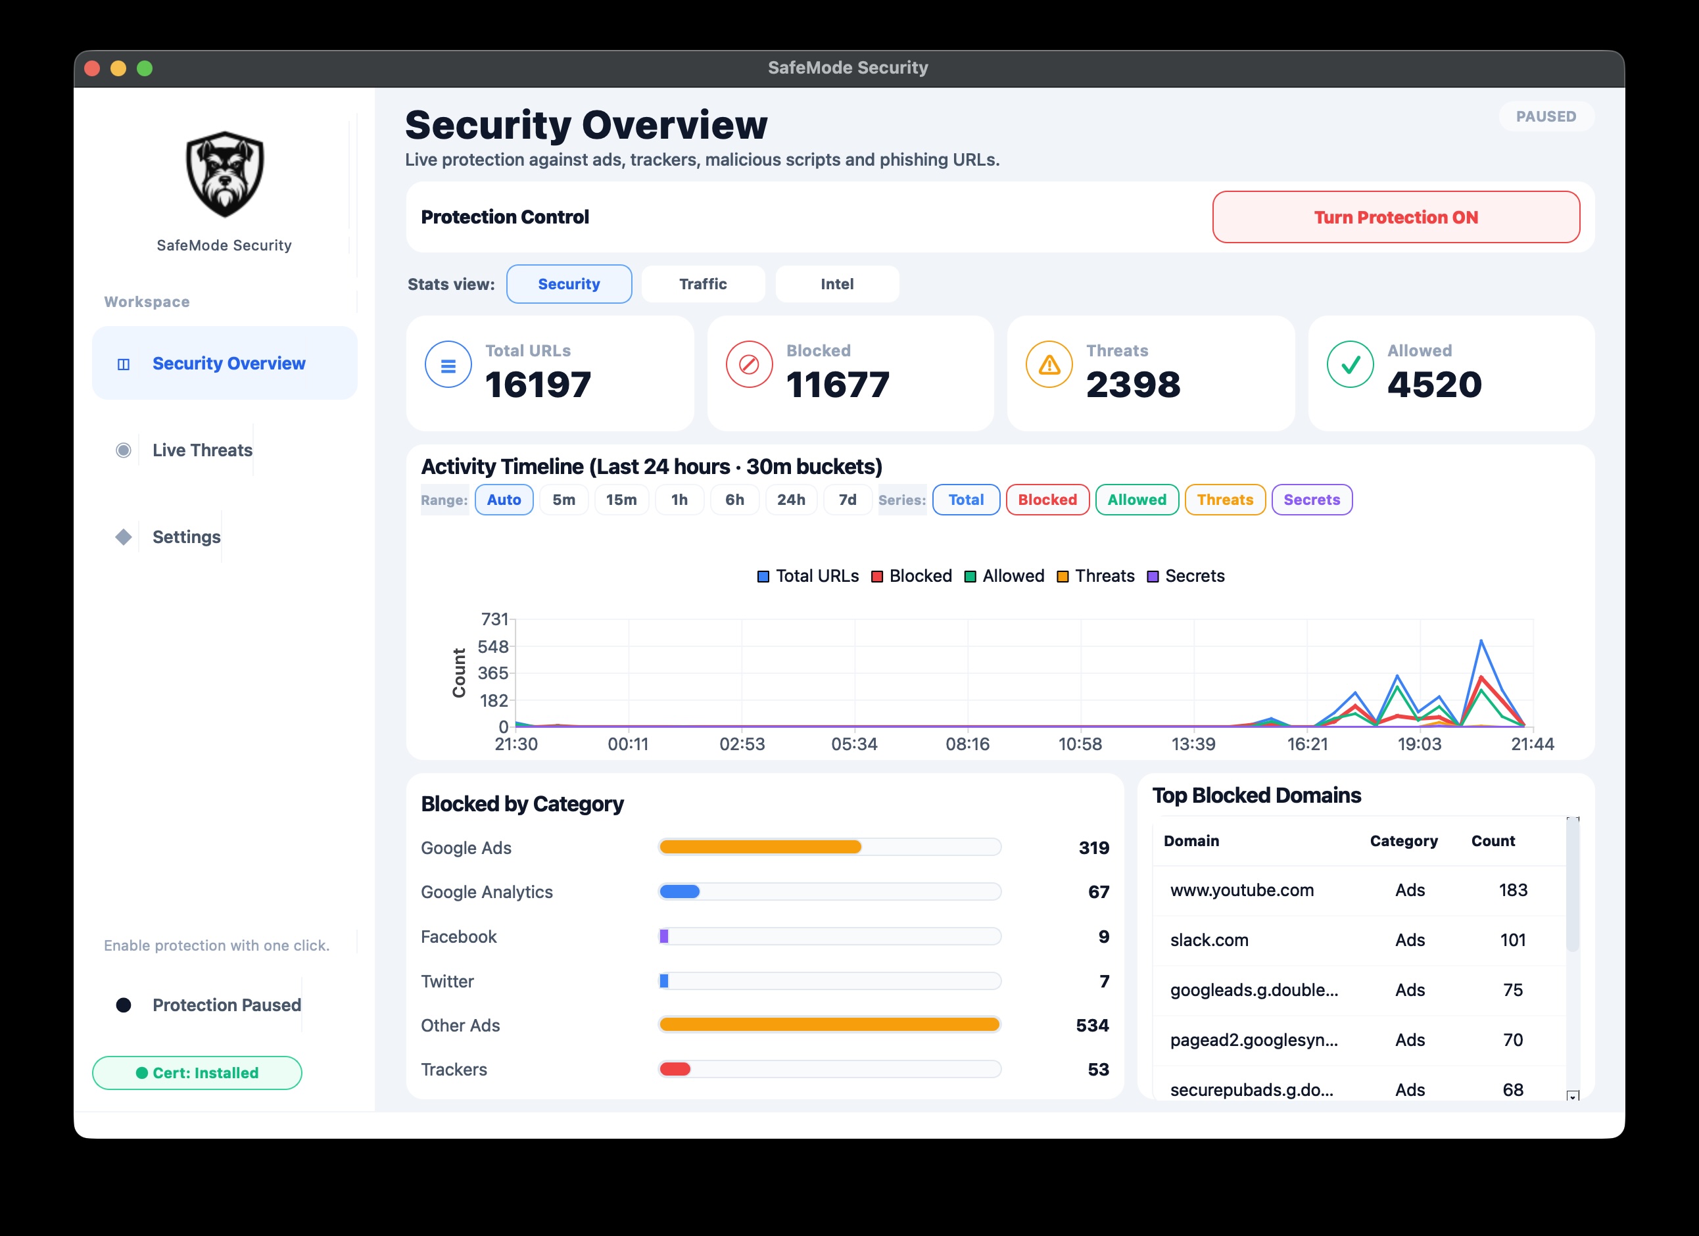Click the Security Overview sidebar icon
The image size is (1699, 1236).
click(x=124, y=364)
